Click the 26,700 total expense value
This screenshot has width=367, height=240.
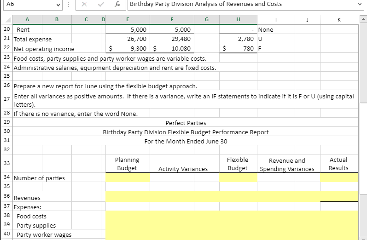pos(137,39)
